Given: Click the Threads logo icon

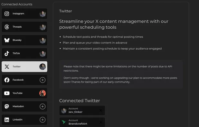Looking at the screenshot, I should point(7,27).
